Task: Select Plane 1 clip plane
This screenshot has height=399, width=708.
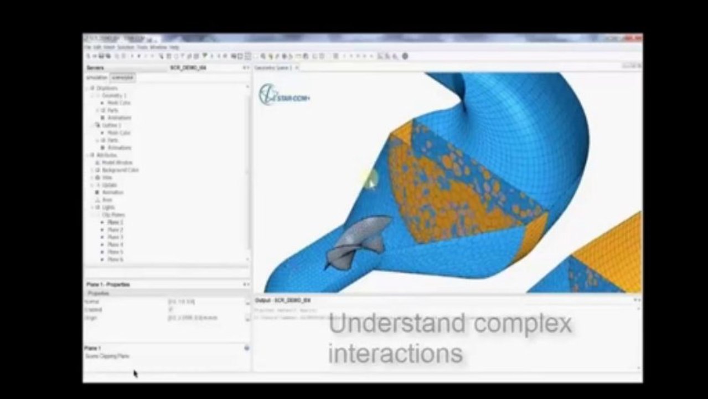Action: coord(115,222)
